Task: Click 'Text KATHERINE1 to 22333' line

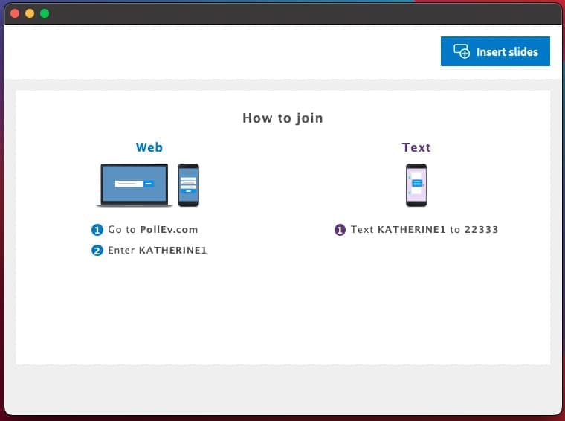Action: coord(424,230)
